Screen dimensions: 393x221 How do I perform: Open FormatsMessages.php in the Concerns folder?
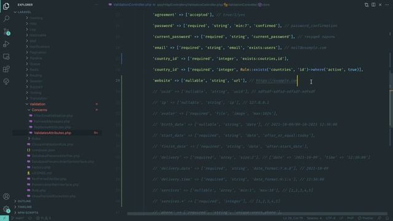[x=52, y=122]
